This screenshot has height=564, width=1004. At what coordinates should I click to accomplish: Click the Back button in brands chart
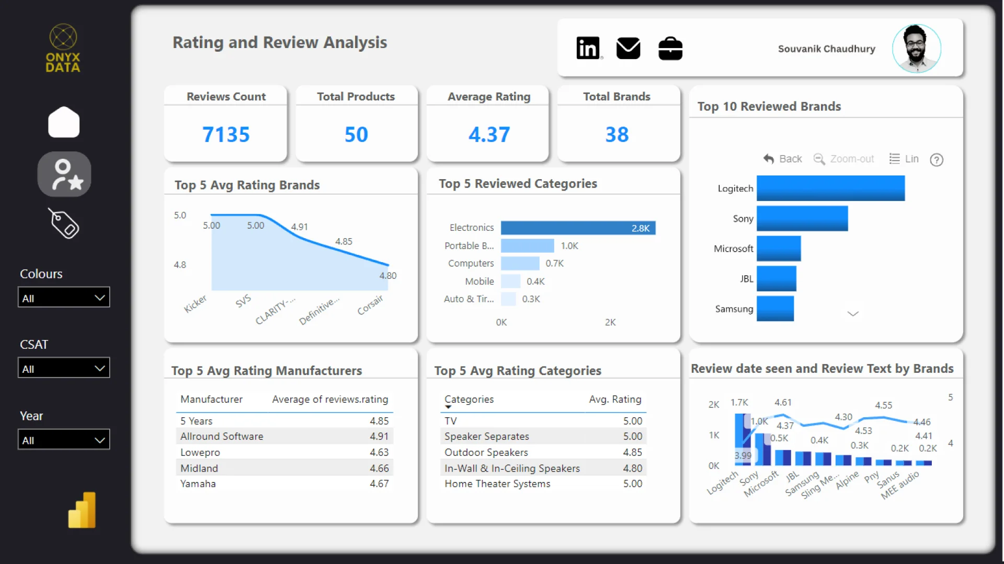[x=782, y=159]
